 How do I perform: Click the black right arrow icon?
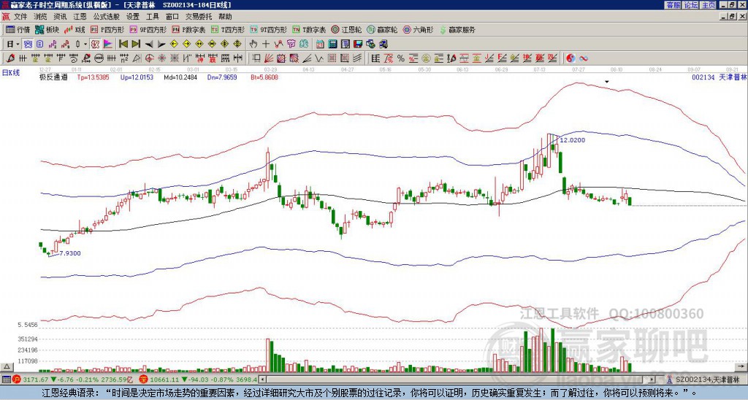click(x=161, y=44)
